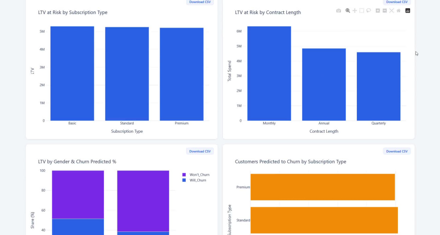Click the Premium bar in LTV subscription chart

pyautogui.click(x=182, y=74)
